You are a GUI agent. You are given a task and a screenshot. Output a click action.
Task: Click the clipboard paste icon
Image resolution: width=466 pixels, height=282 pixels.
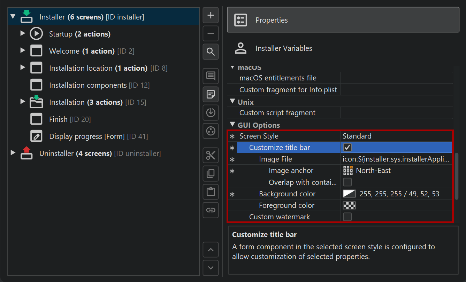pos(211,191)
